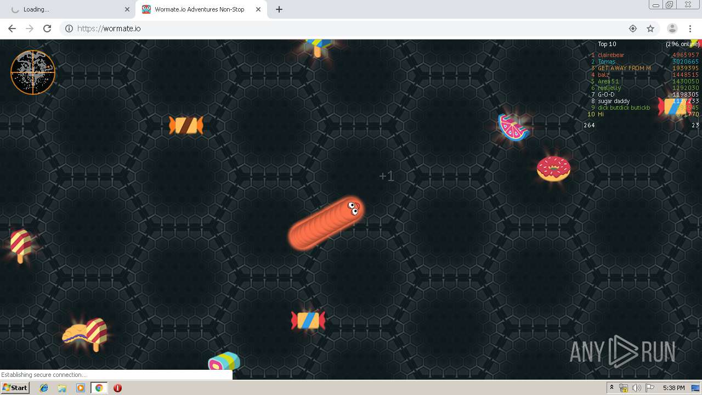Click the own rank number 264
The image size is (702, 395).
point(589,125)
